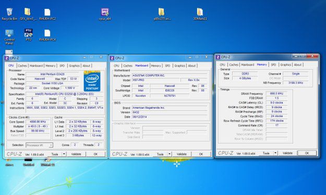This screenshot has height=195, width=326.
Task: Click Validate in the CPU window
Action: (76, 154)
